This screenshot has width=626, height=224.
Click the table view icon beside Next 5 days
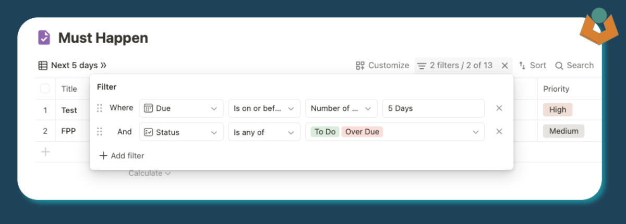pos(43,66)
